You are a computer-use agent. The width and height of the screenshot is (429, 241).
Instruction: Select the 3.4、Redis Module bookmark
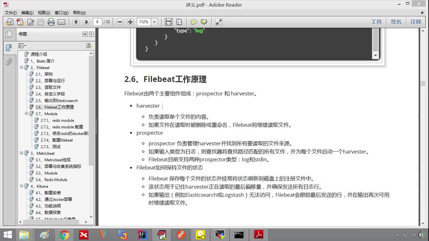tap(51, 180)
